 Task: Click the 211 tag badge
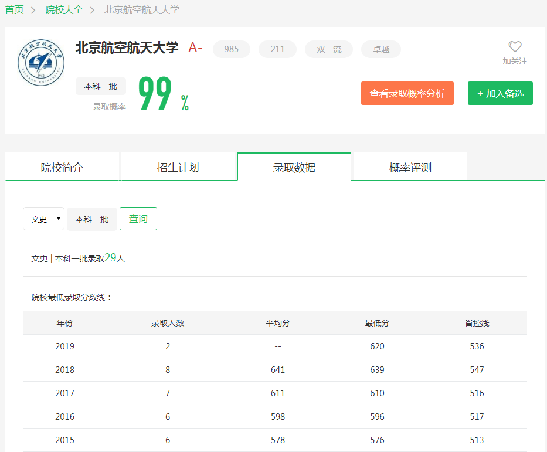277,49
